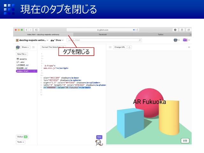Reload the page in the address bar

tap(137, 30)
